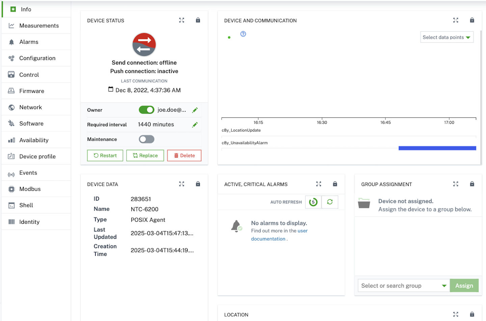The height and width of the screenshot is (321, 486).
Task: Click lock icon on Device Data widget
Action: pos(198,184)
